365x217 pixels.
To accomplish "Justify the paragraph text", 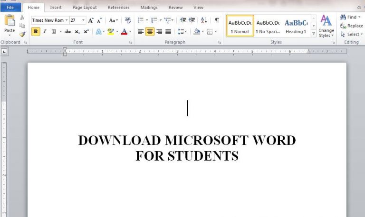I will [x=168, y=31].
